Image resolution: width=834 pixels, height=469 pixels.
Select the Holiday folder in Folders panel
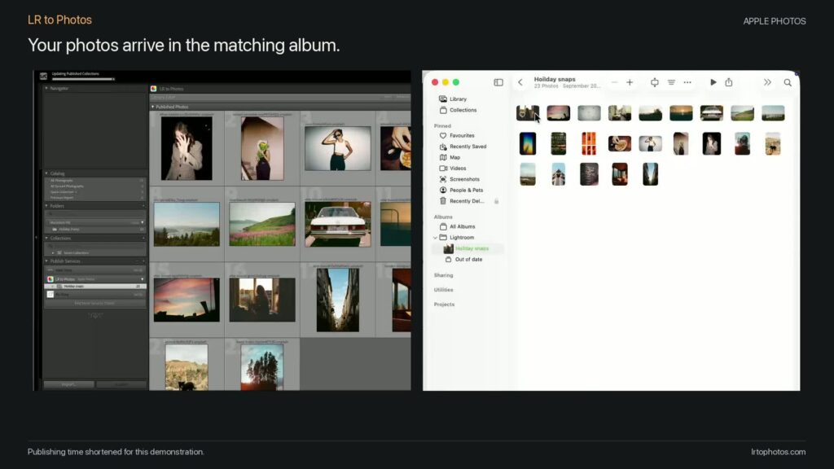(x=94, y=229)
